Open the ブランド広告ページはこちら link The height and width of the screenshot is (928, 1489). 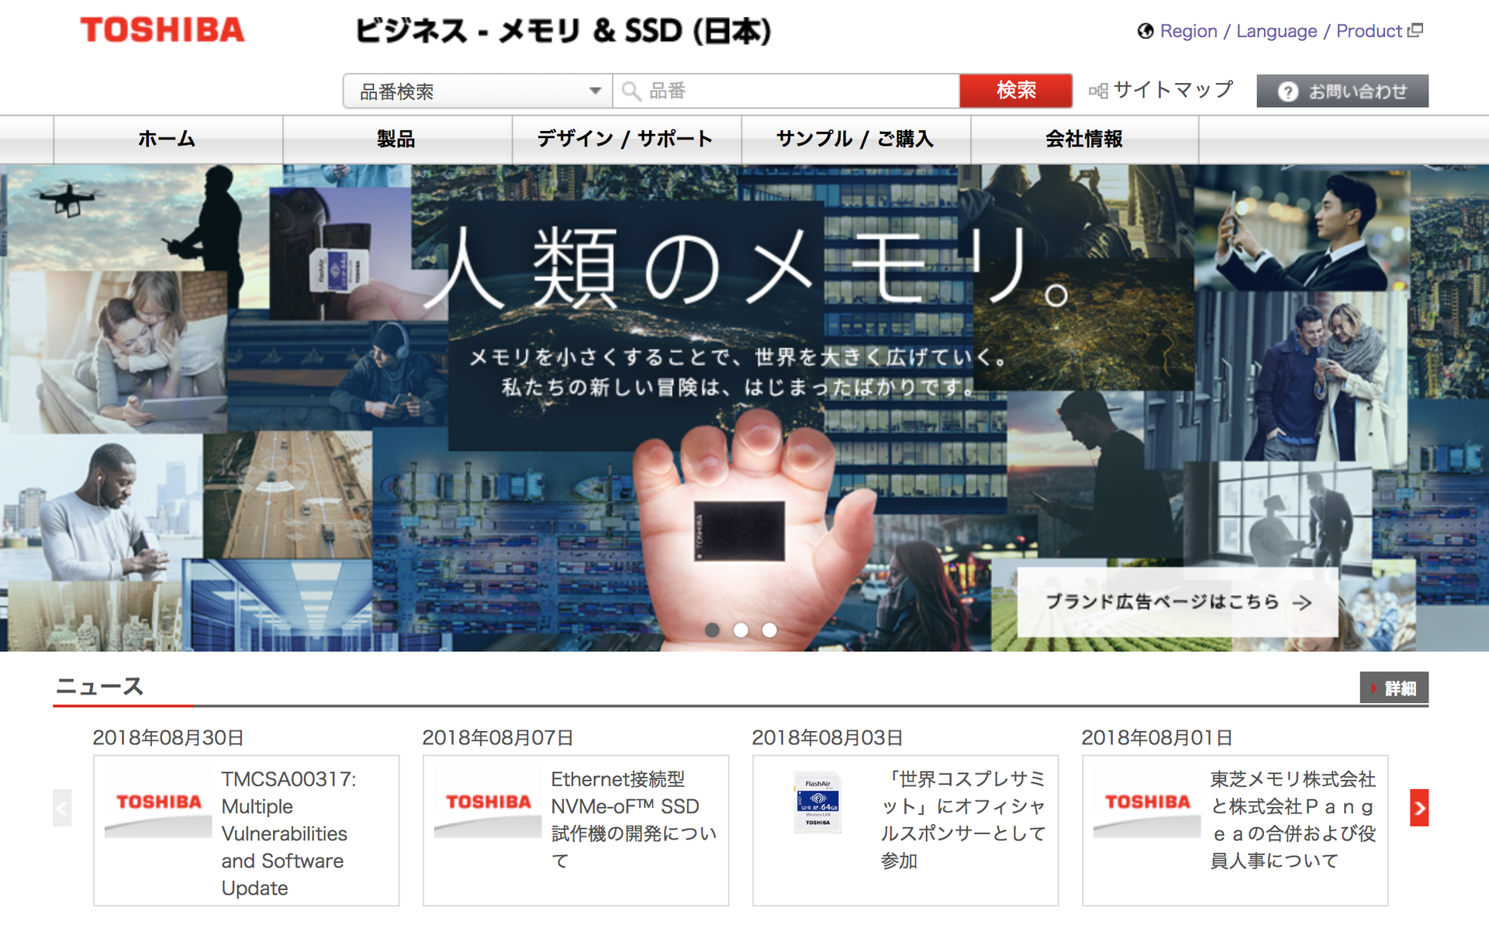pos(1177,602)
